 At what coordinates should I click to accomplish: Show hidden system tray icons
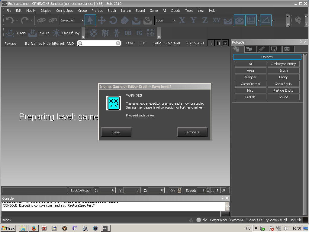point(256,228)
